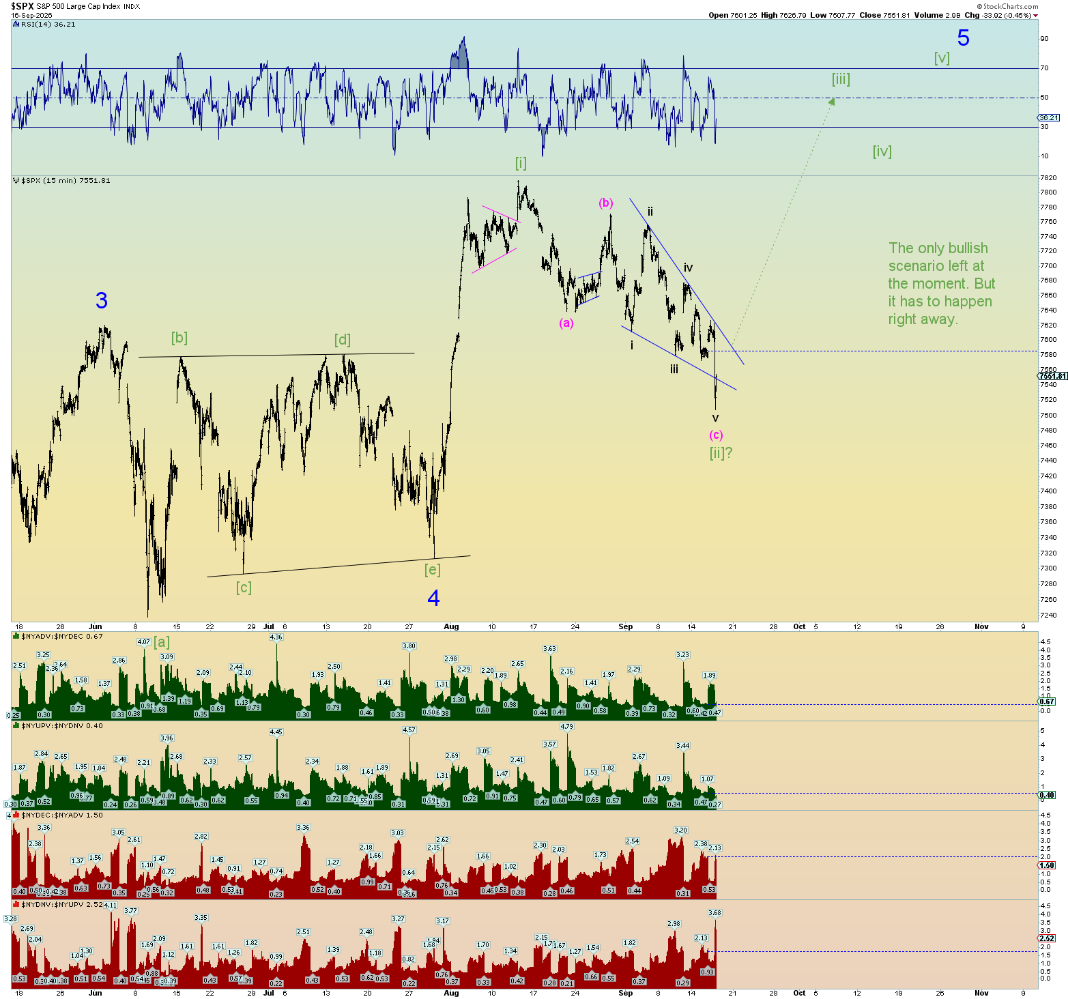The height and width of the screenshot is (999, 1068).
Task: Click the 7551.81 current price tag
Action: click(1052, 376)
